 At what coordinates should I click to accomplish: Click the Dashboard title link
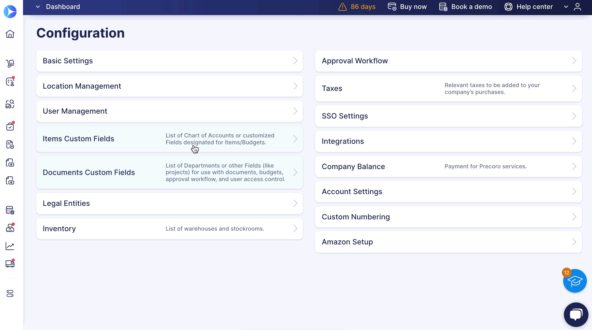[63, 7]
